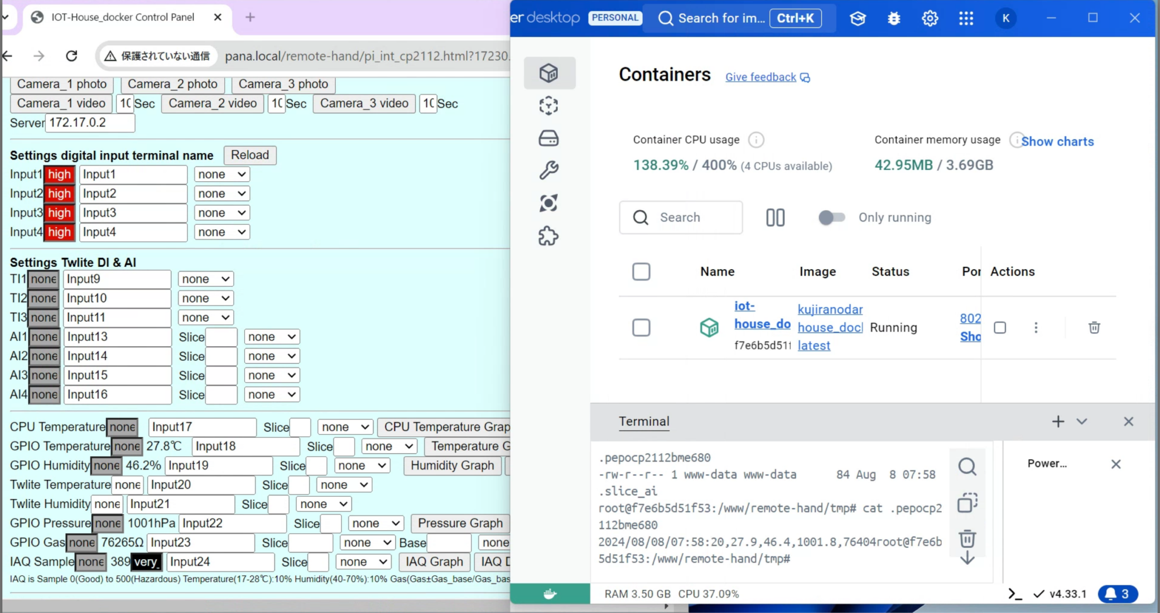The height and width of the screenshot is (613, 1160).
Task: Open the Builds wrench icon in sidebar
Action: [548, 170]
